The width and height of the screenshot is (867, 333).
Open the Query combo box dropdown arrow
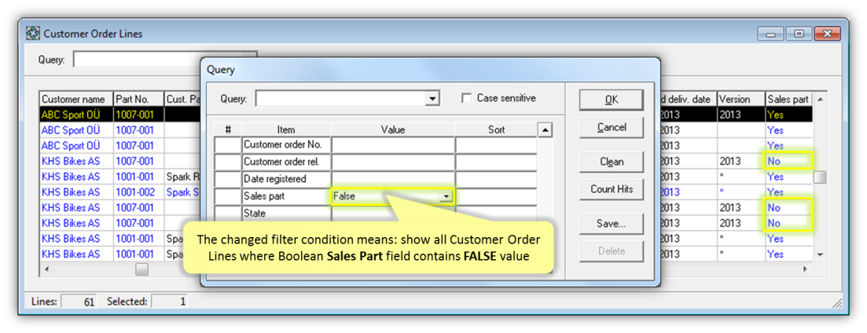432,99
